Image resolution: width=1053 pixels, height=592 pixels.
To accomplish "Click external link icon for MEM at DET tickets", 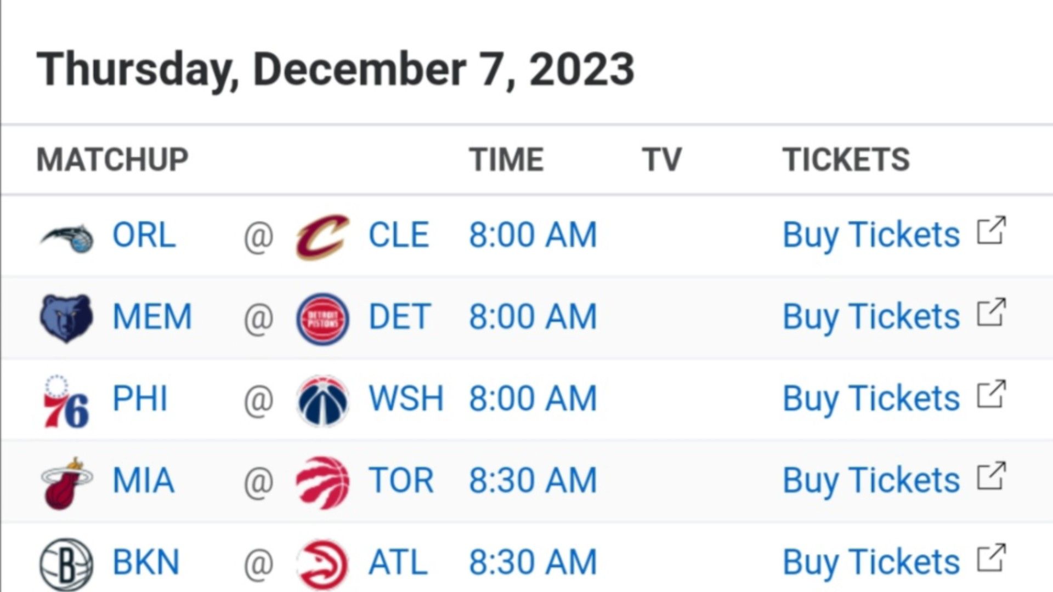I will tap(991, 312).
